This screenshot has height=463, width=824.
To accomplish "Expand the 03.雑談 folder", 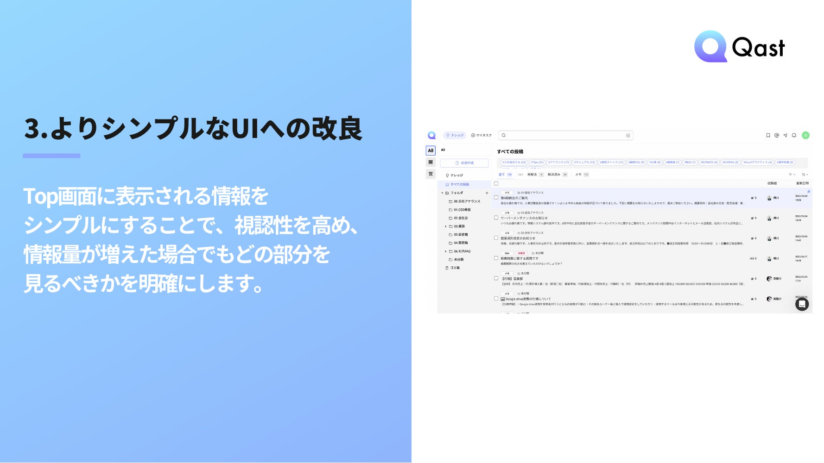I will click(446, 226).
